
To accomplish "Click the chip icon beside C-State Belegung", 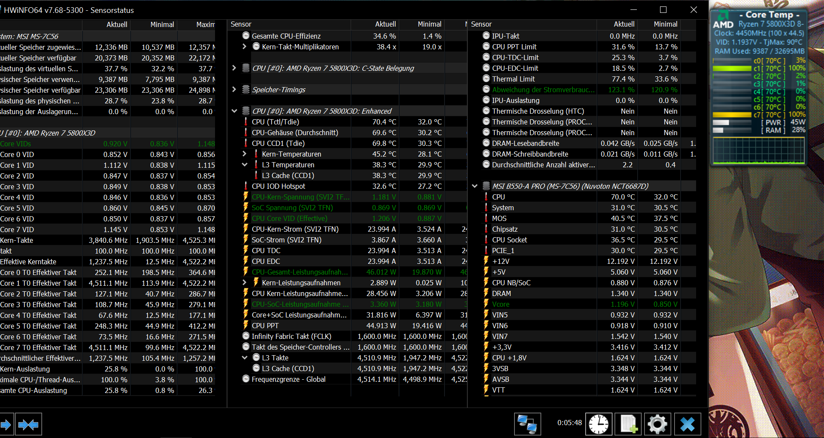I will [246, 68].
